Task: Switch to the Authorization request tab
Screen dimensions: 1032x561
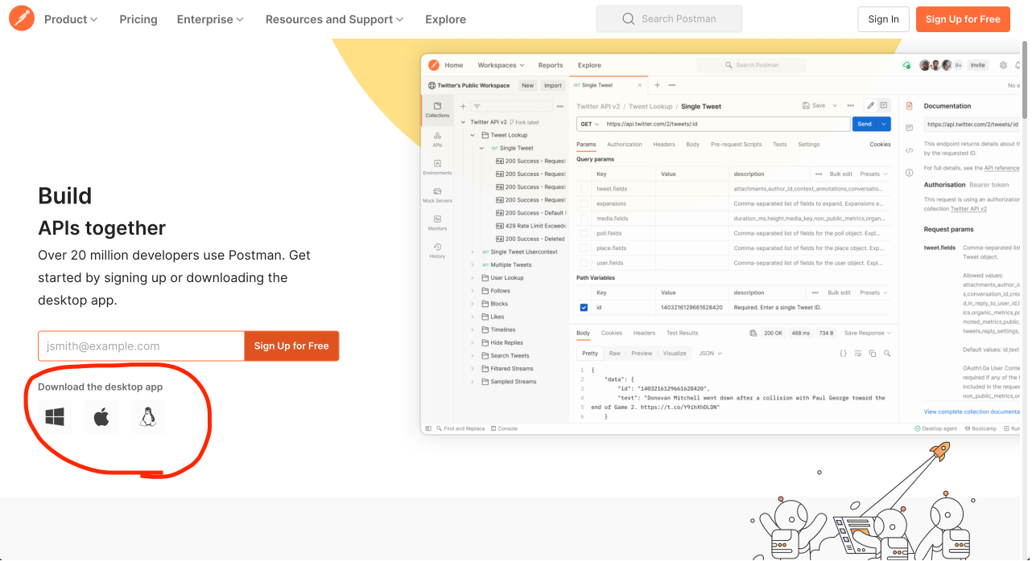Action: click(x=625, y=145)
